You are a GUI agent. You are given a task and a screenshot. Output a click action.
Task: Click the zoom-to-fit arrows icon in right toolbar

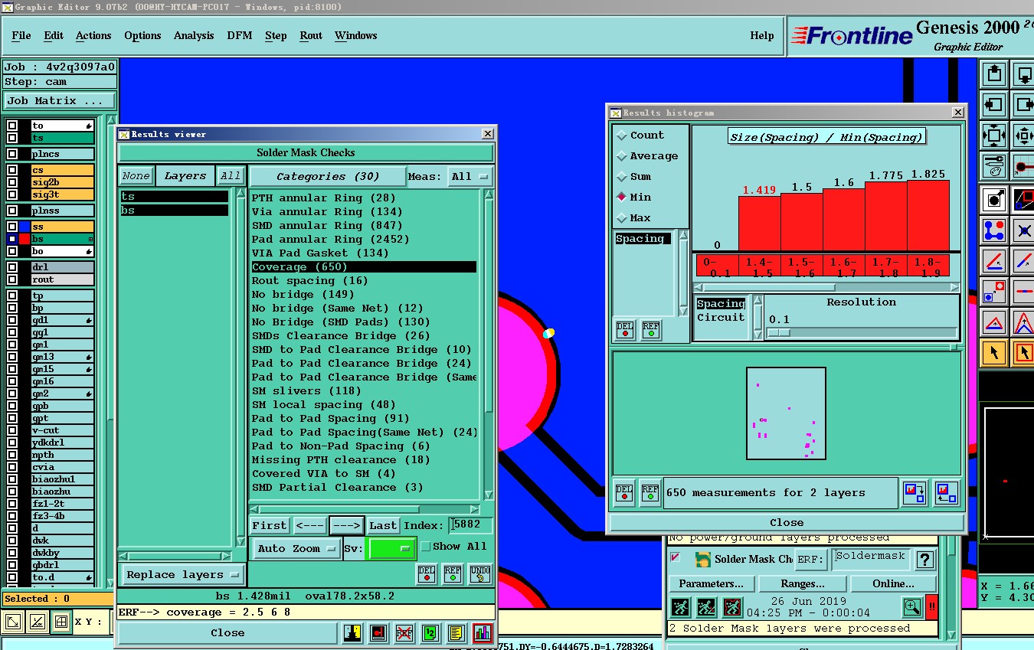pyautogui.click(x=994, y=136)
